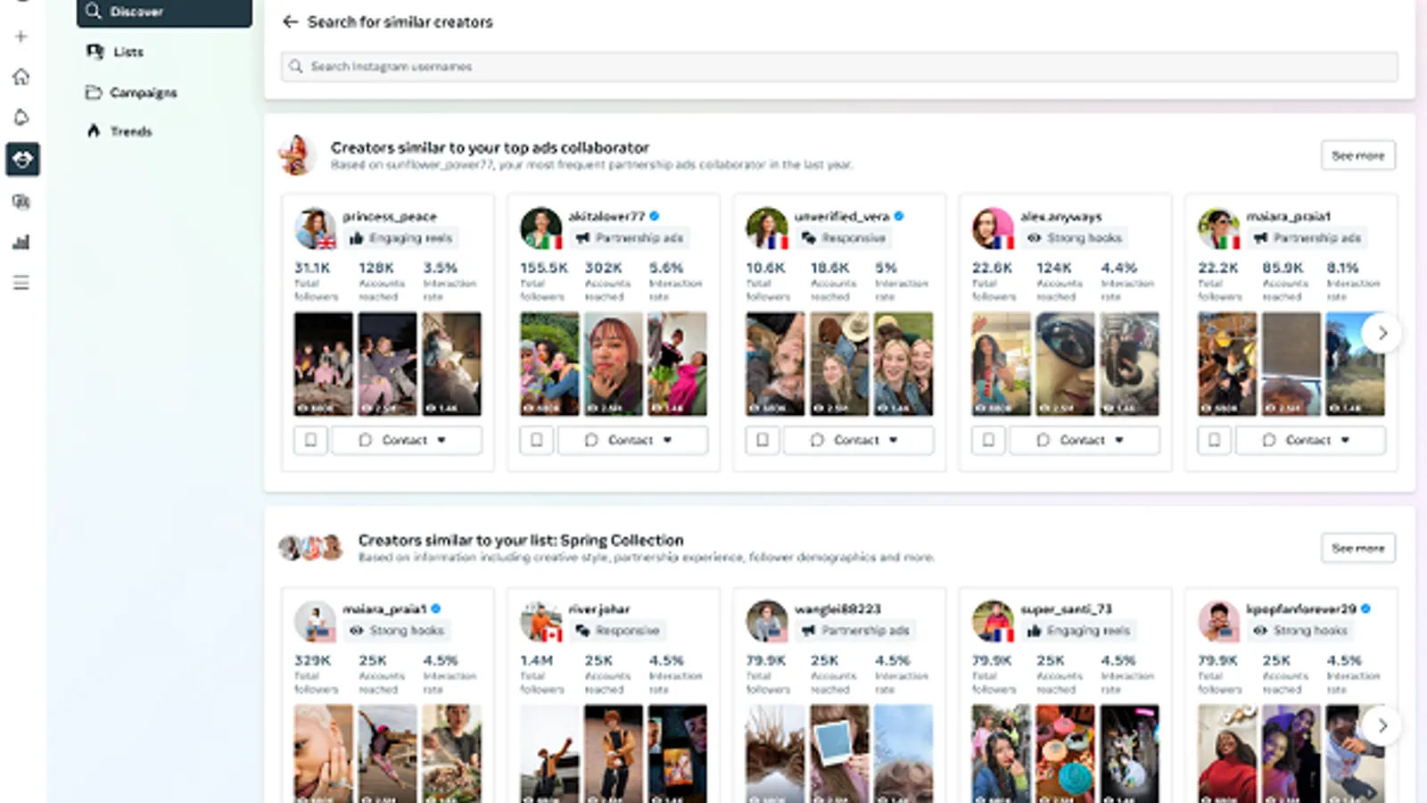Open Contact dropdown for princess_peace
Image resolution: width=1427 pixels, height=803 pixels.
[407, 440]
